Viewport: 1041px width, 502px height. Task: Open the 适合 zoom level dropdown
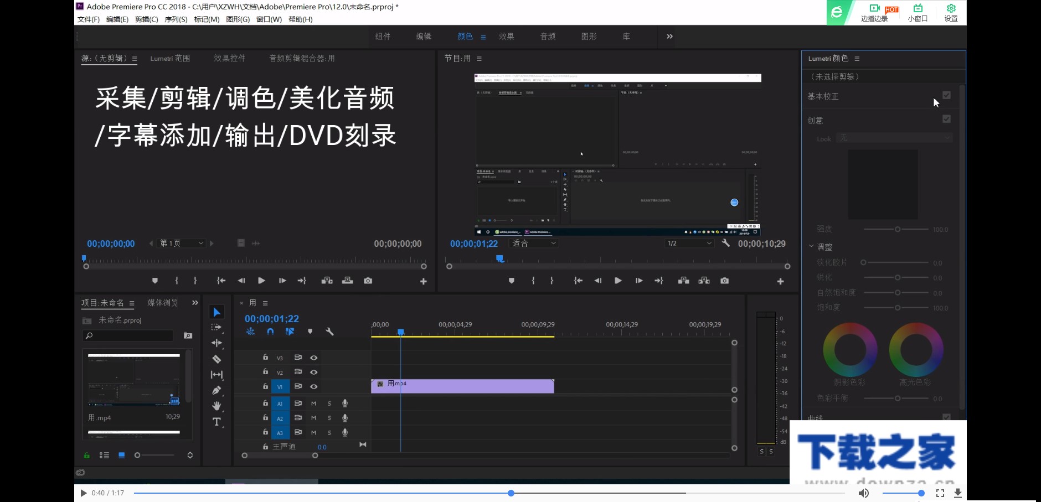coord(534,244)
